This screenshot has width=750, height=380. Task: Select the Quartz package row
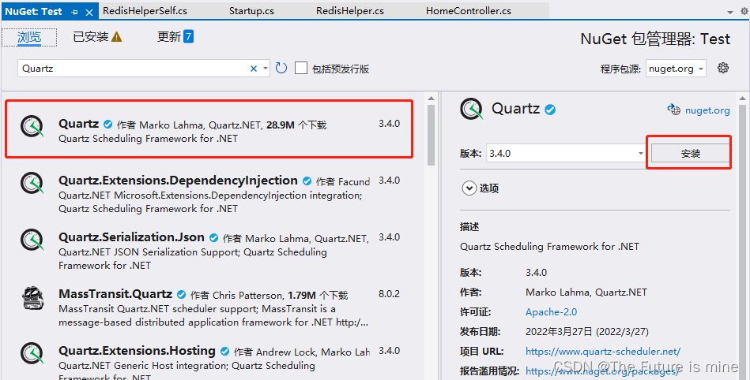click(x=209, y=129)
